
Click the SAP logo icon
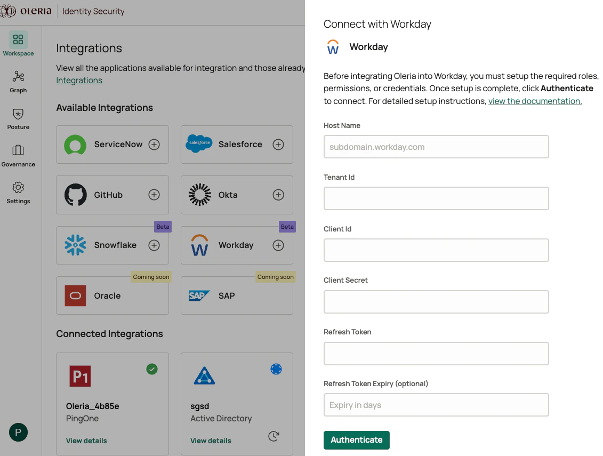click(x=199, y=295)
